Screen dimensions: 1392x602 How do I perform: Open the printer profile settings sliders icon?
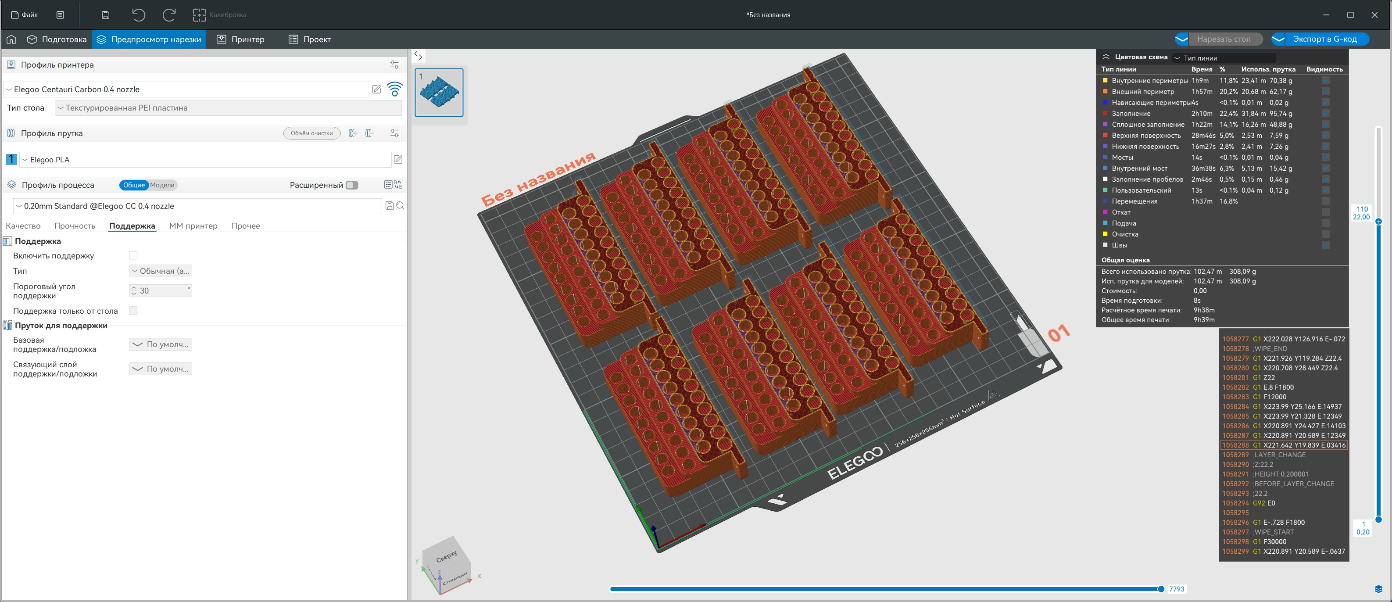[x=394, y=65]
